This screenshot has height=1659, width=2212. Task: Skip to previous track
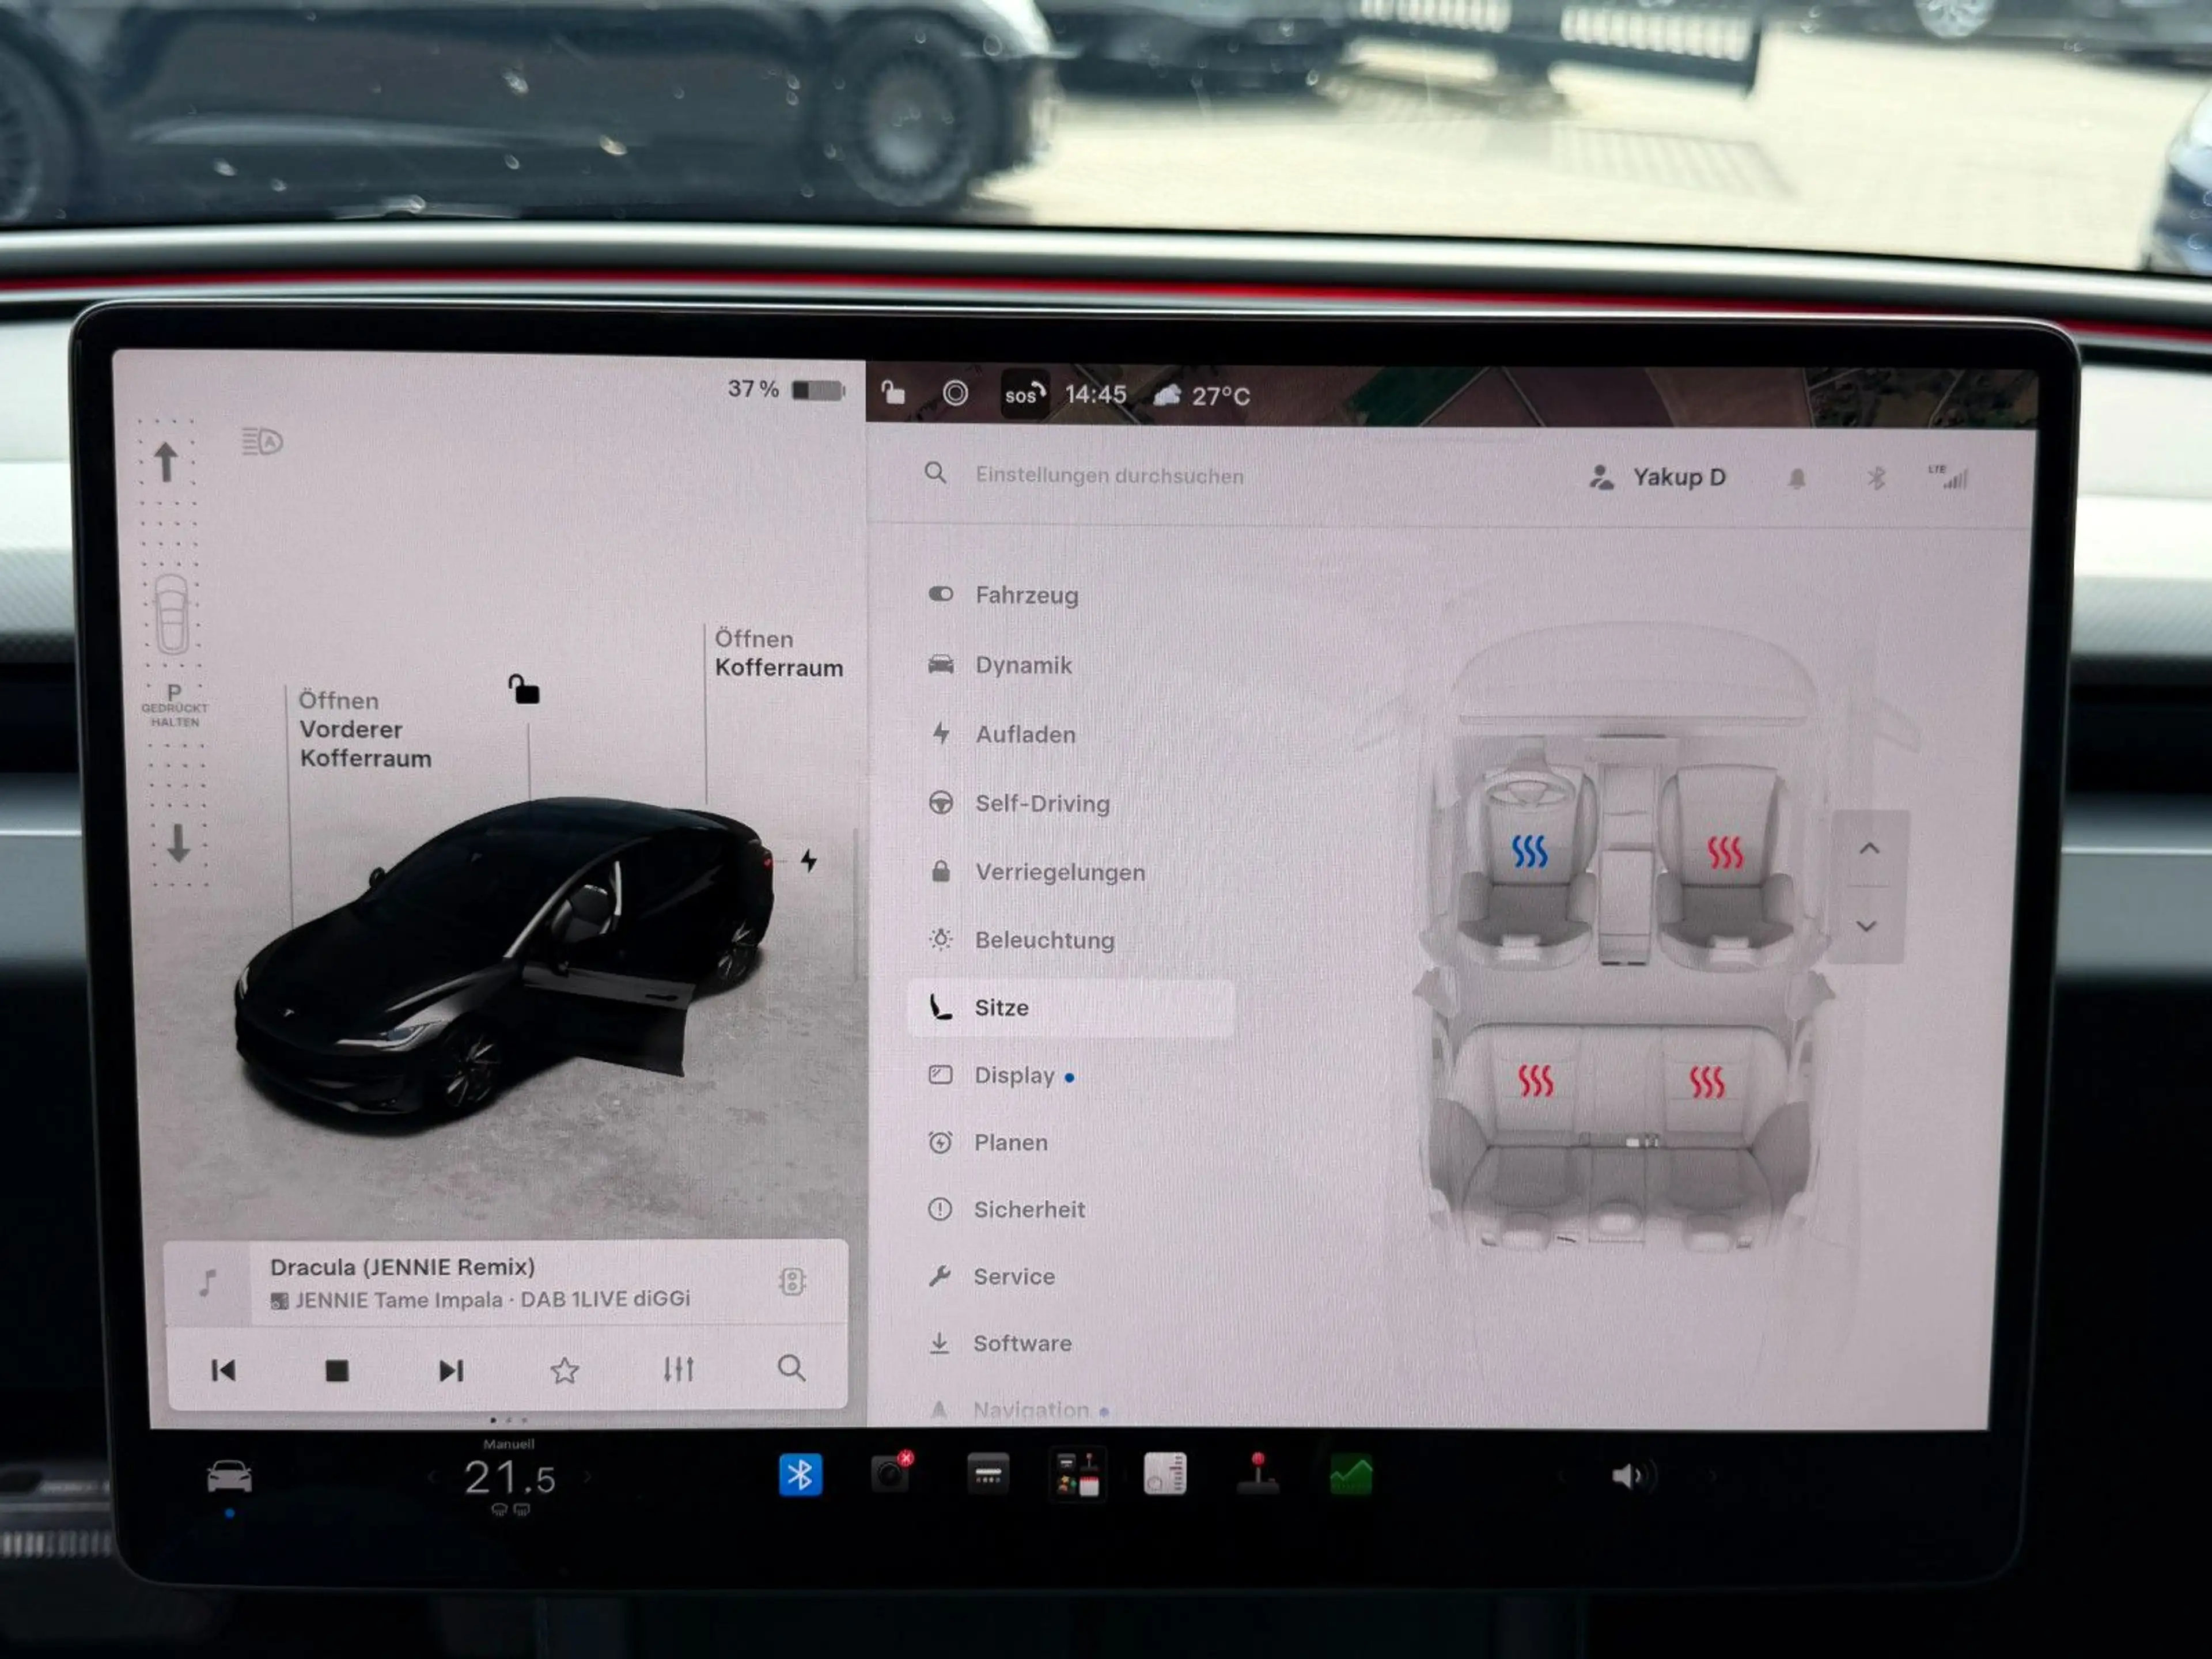pos(224,1370)
